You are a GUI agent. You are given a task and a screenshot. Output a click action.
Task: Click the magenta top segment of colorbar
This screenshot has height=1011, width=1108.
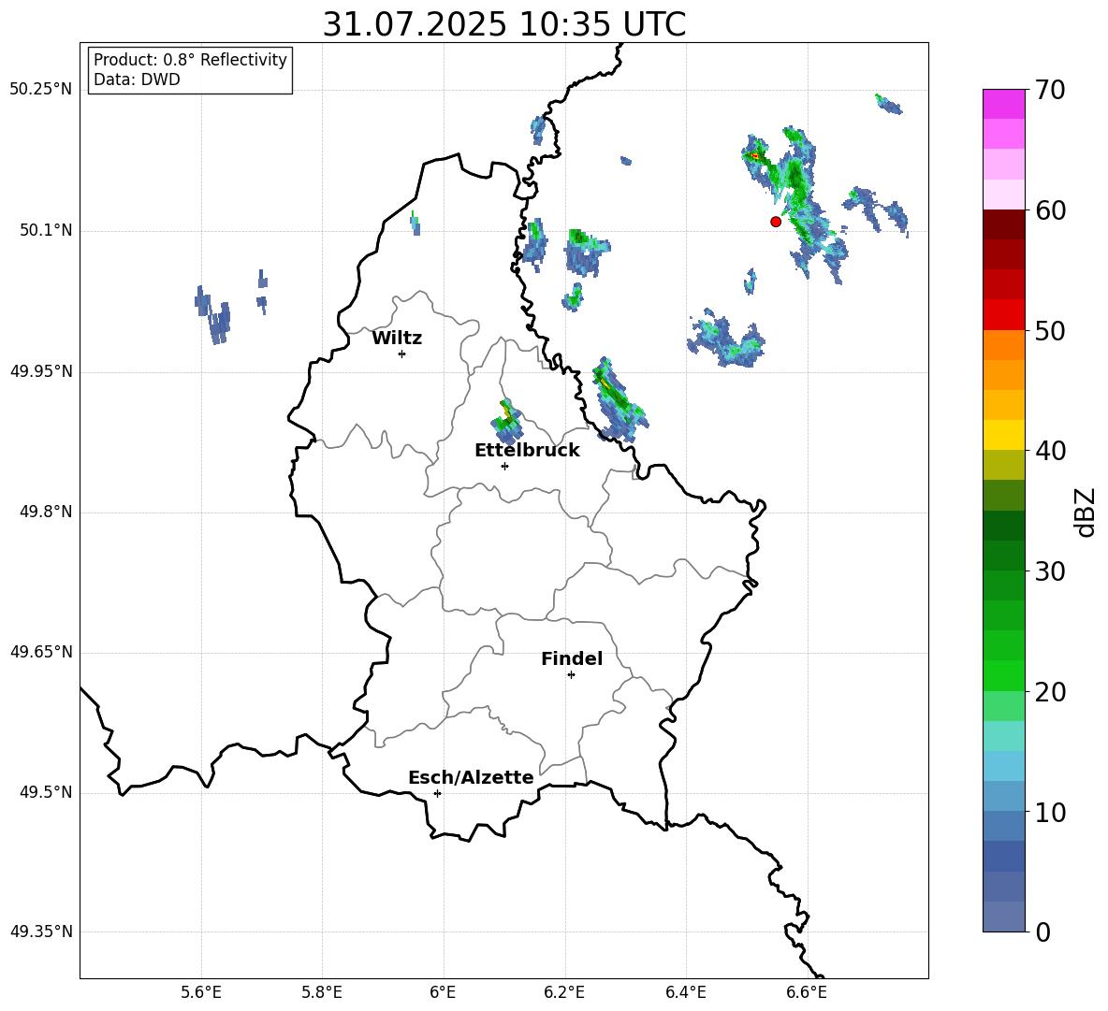[1003, 104]
